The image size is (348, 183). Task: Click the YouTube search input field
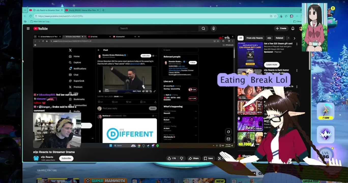(x=158, y=28)
